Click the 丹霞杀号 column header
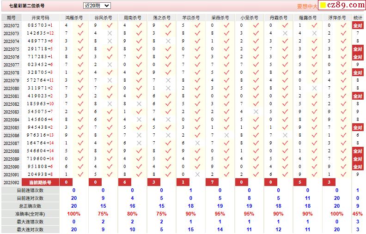 [279, 18]
